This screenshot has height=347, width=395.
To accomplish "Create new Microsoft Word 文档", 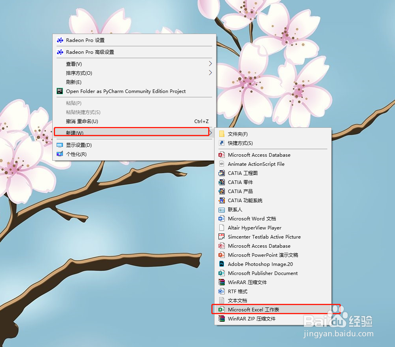I will tap(273, 218).
